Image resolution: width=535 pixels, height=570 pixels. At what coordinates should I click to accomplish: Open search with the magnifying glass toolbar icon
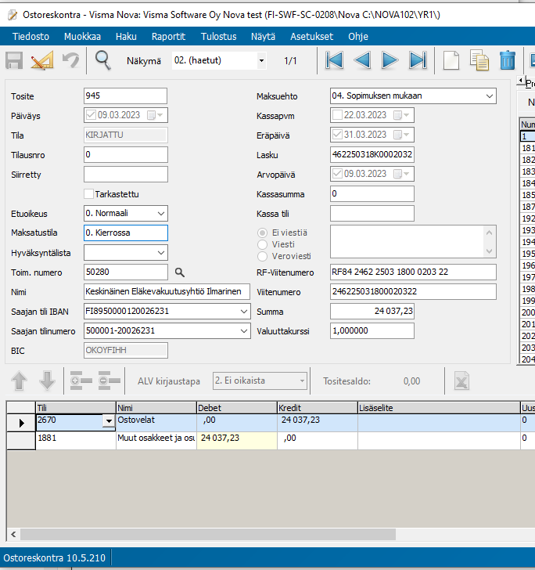click(102, 60)
